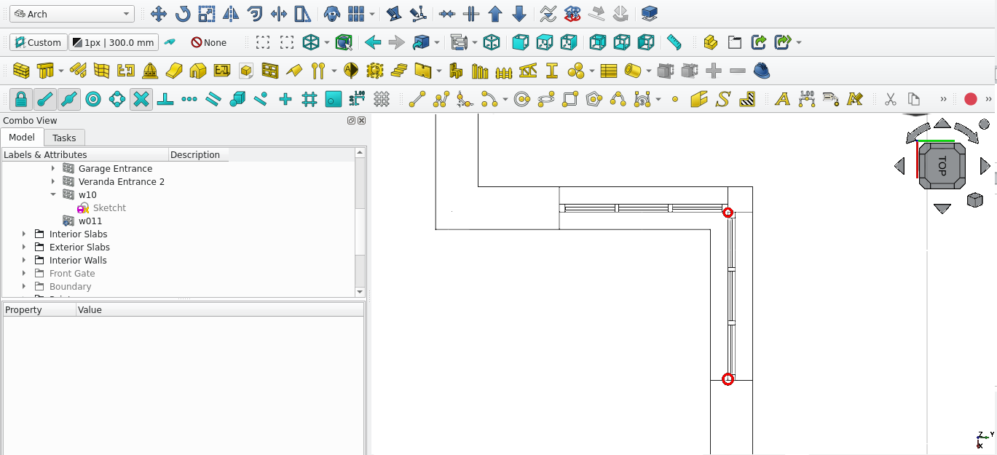Image resolution: width=997 pixels, height=455 pixels.
Task: Click the None autogroup button
Action: pos(209,42)
